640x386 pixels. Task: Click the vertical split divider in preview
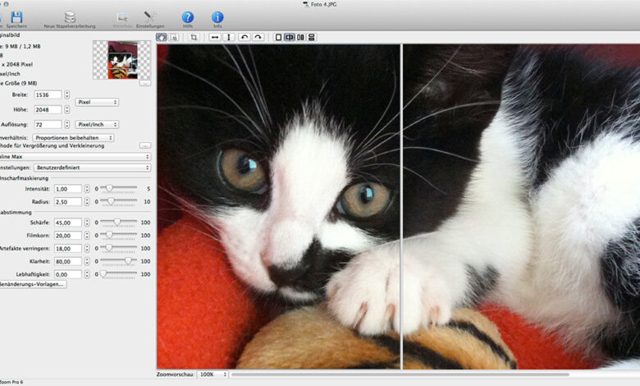point(401,207)
